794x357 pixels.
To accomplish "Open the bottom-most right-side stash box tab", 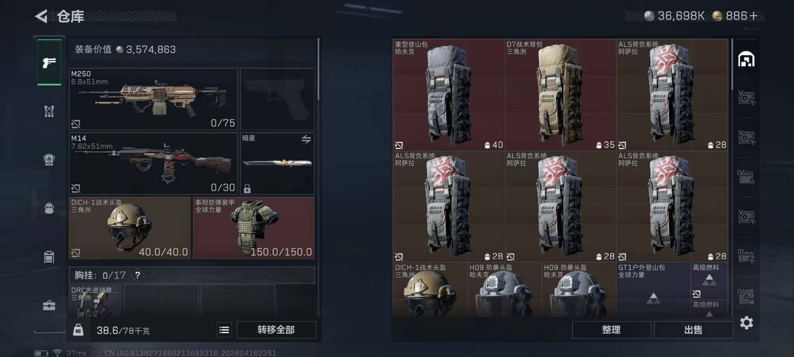I will [x=746, y=296].
